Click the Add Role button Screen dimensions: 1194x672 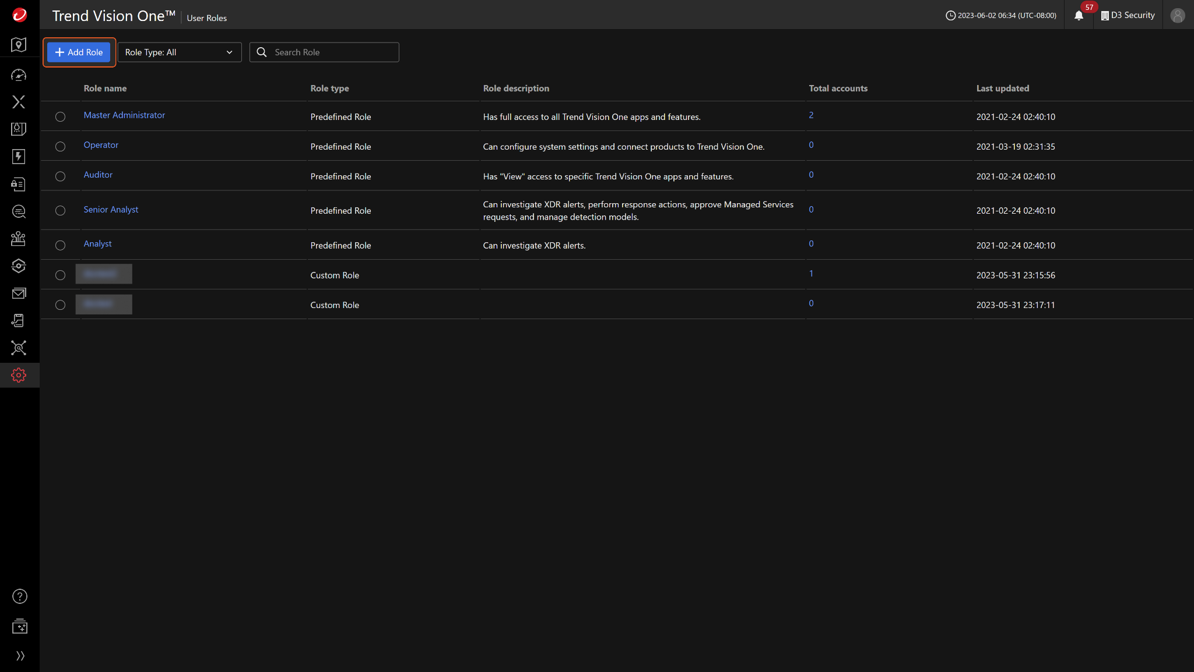(x=79, y=52)
